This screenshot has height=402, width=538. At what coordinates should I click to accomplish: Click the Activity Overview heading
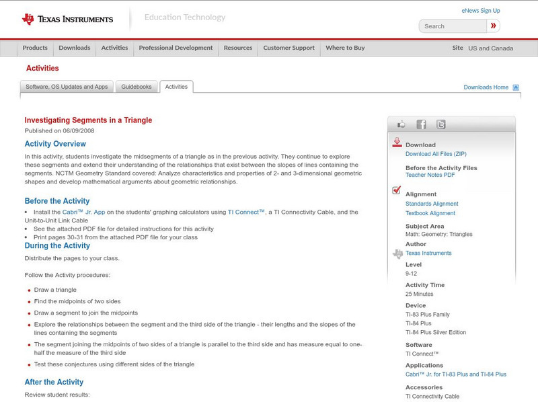point(55,144)
